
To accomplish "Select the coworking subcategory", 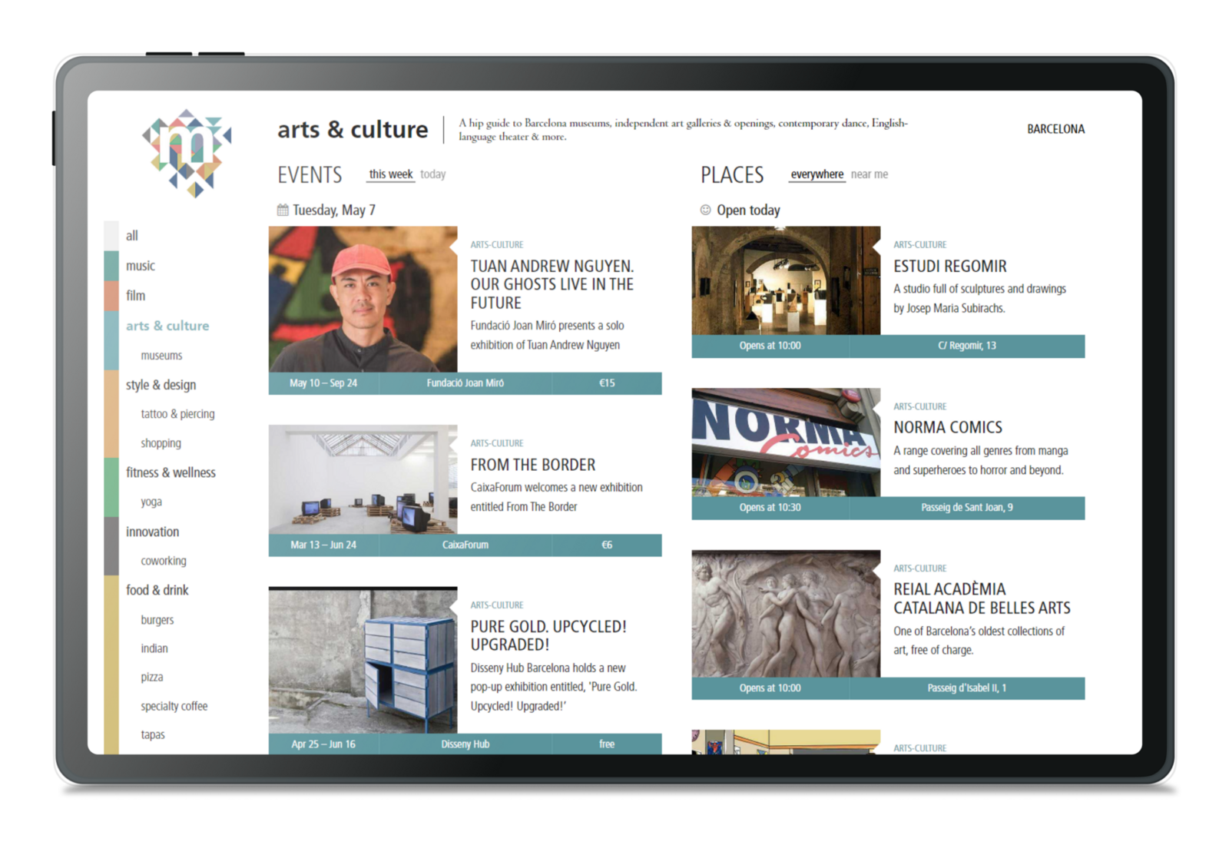I will point(164,561).
